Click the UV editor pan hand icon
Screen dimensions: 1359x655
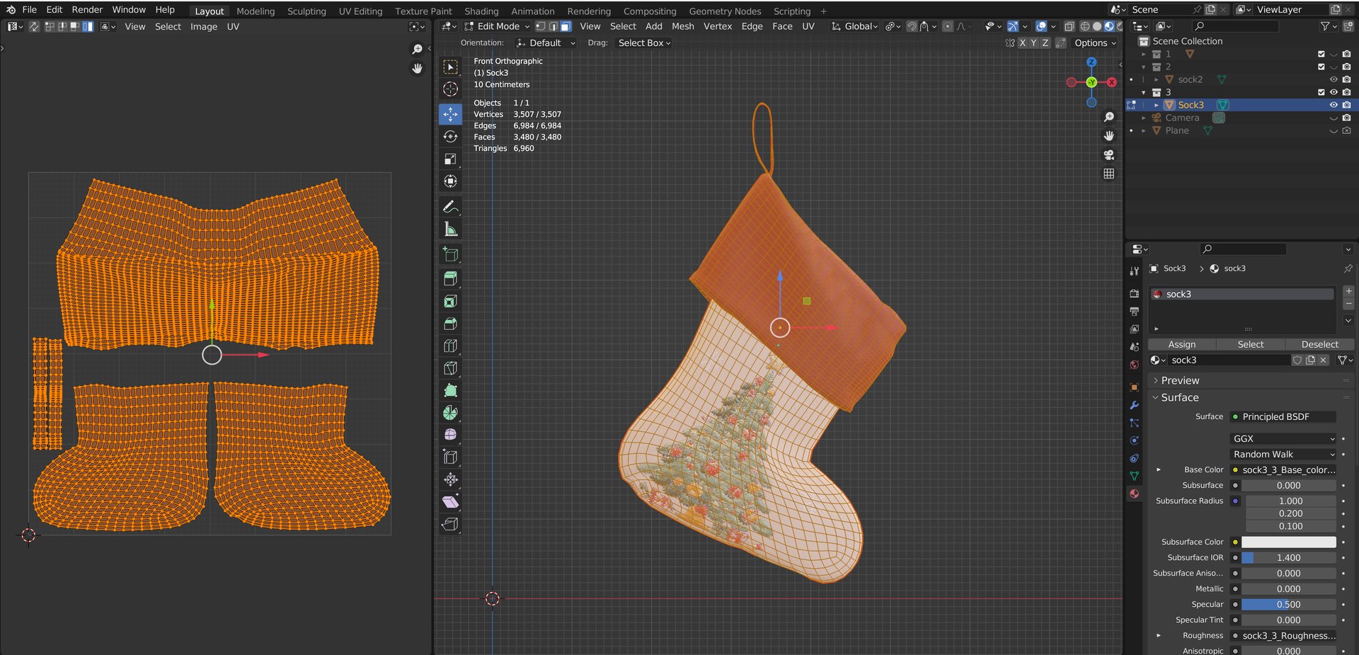pos(418,69)
